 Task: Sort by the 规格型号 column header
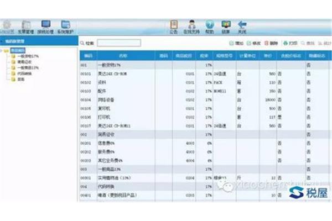click(225, 56)
